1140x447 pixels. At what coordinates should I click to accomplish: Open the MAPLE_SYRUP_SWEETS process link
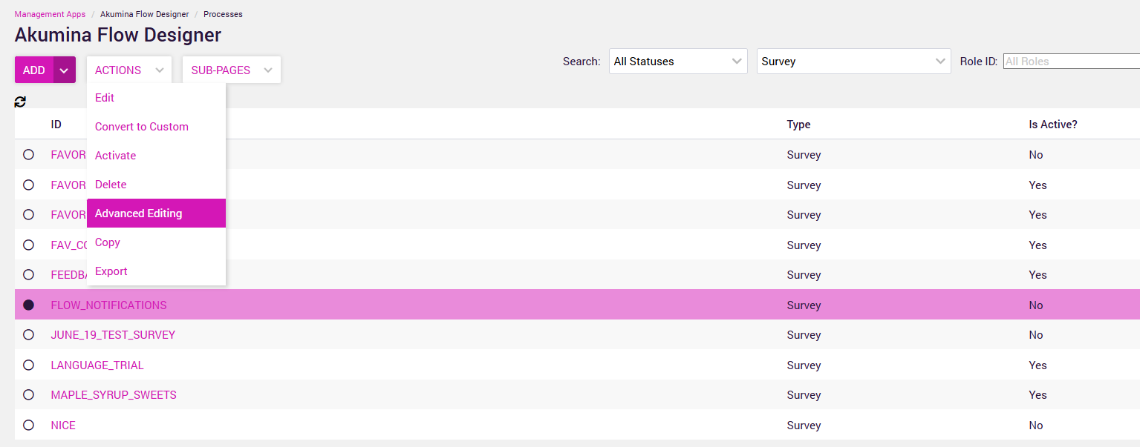pyautogui.click(x=114, y=395)
